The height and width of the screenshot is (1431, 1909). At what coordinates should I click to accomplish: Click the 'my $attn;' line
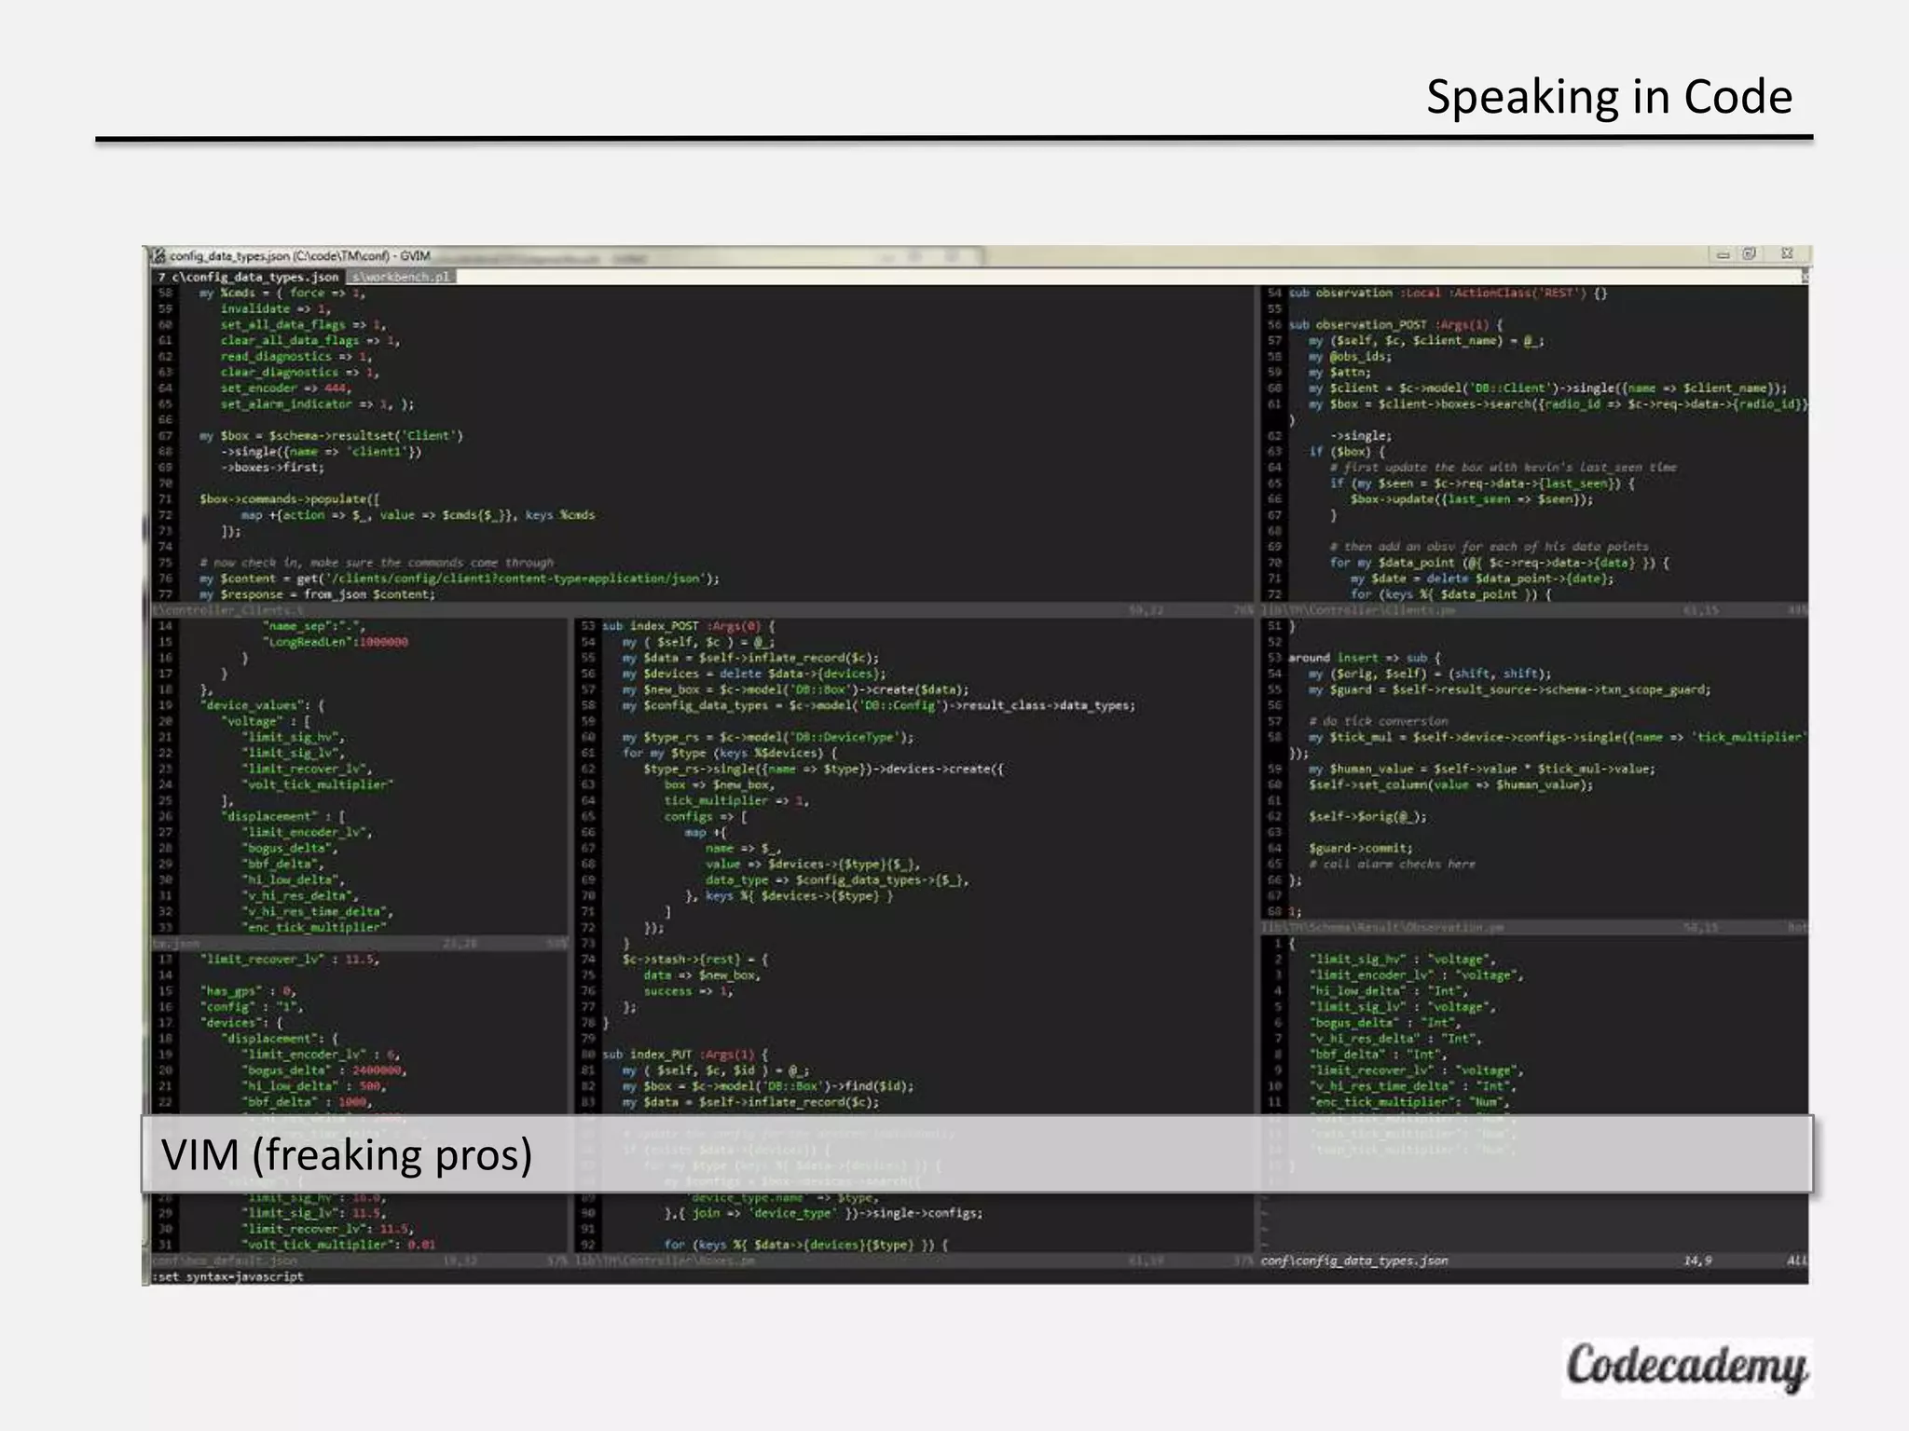coord(1339,372)
